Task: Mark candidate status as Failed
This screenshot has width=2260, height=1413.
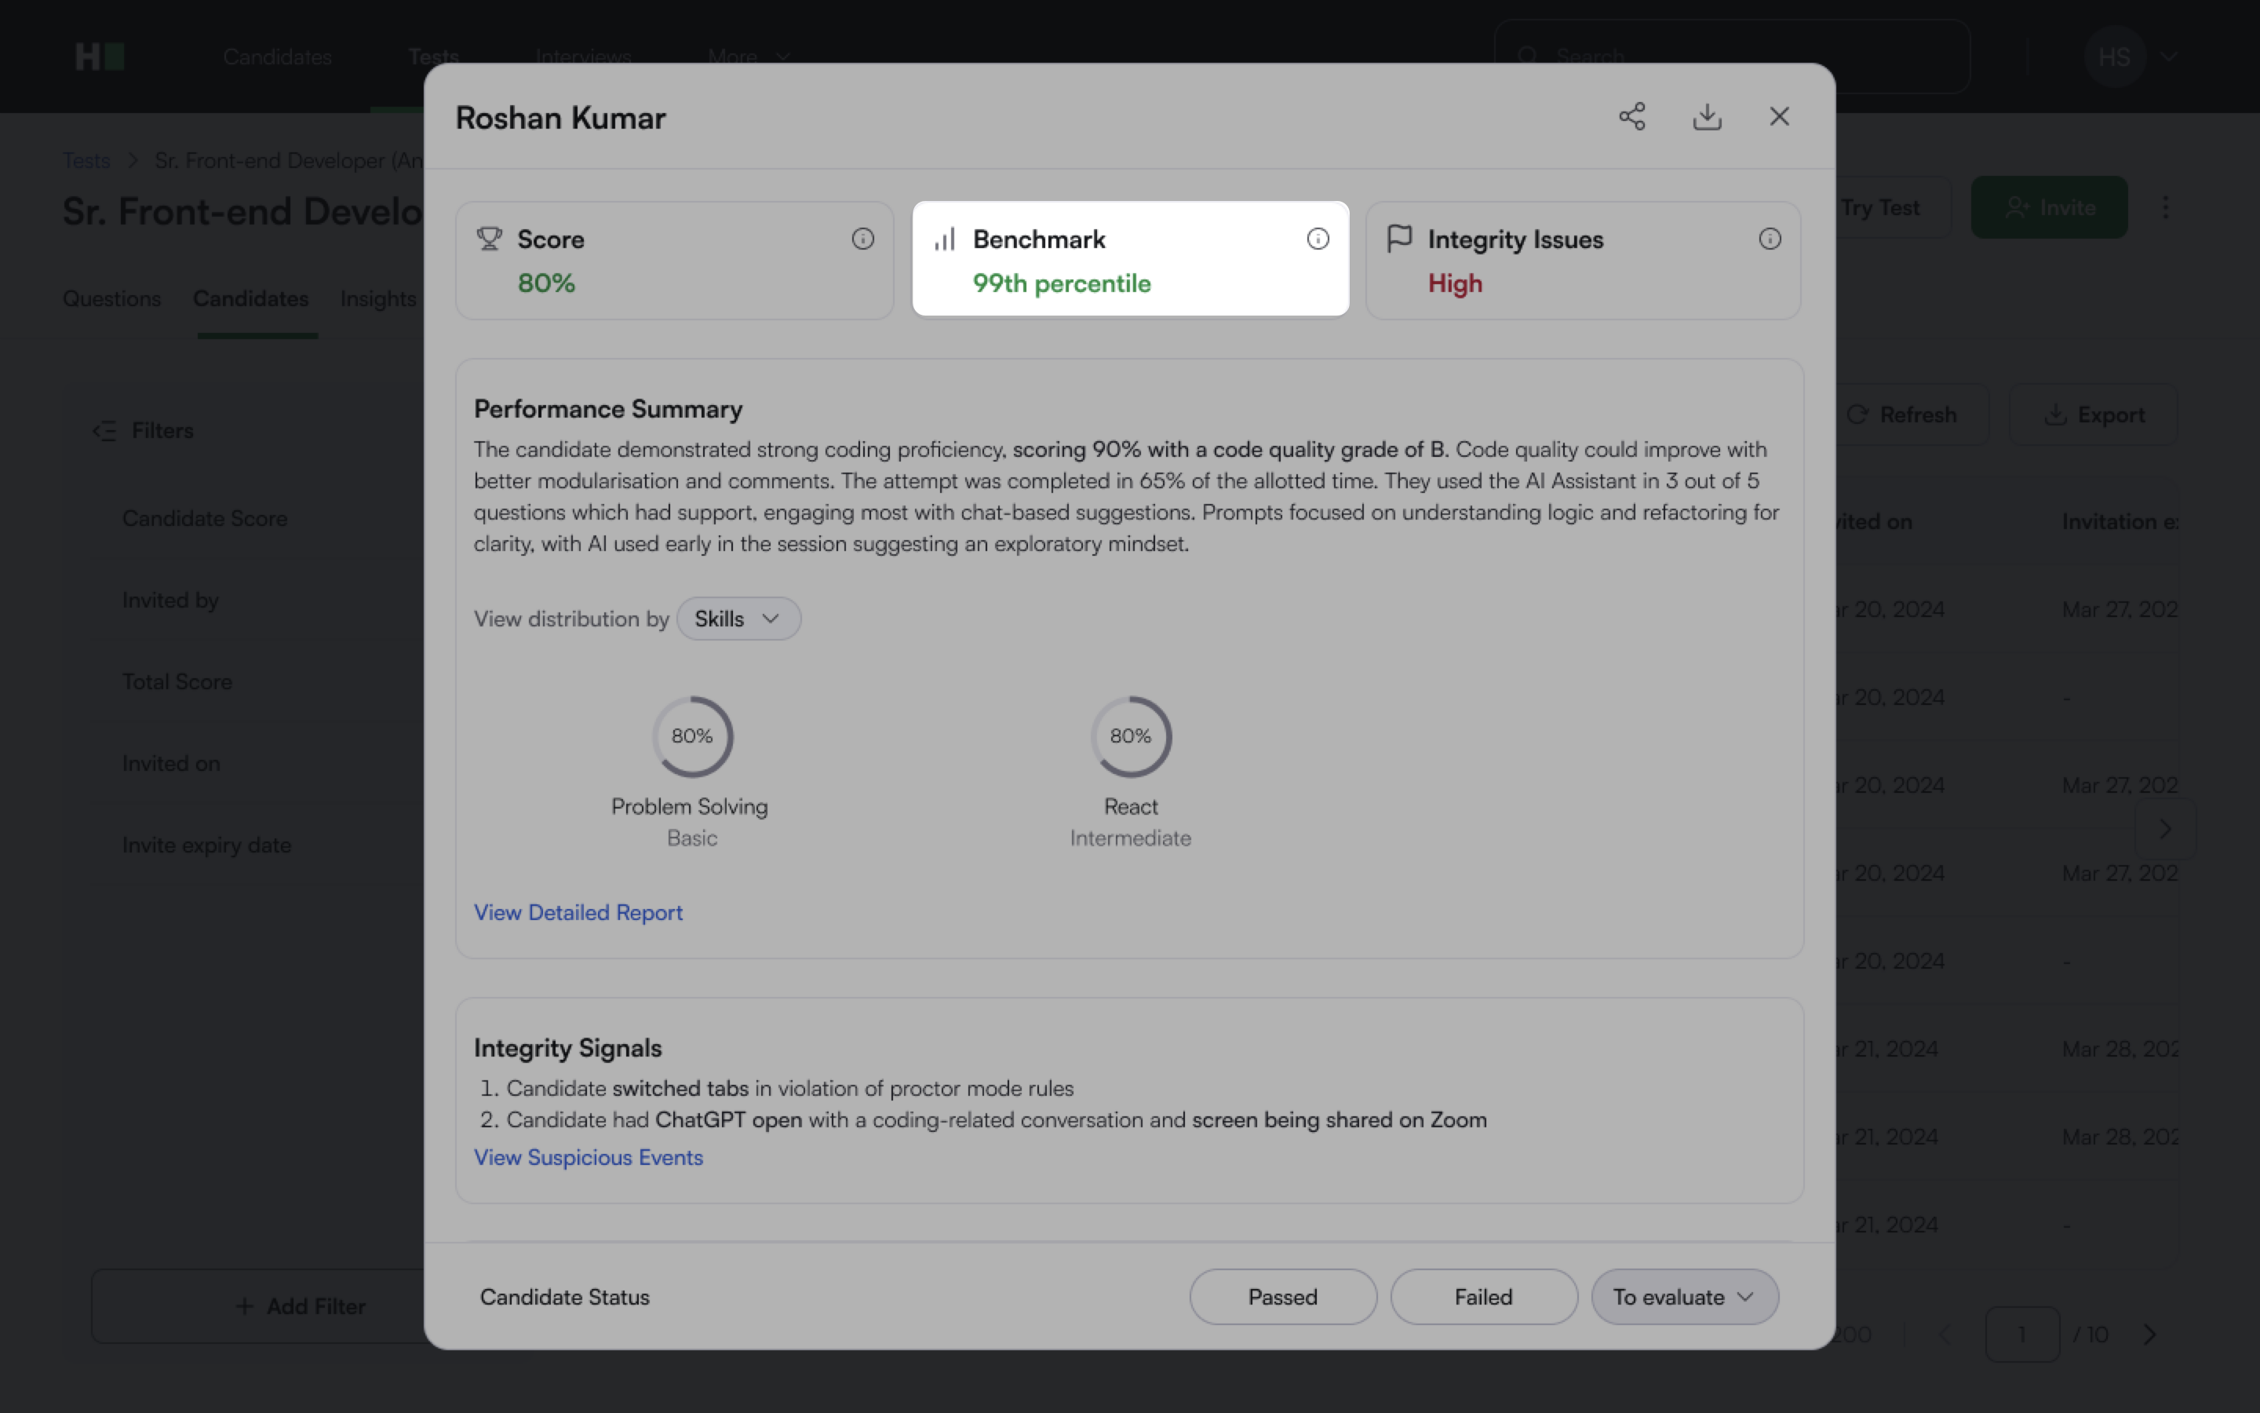Action: (x=1483, y=1296)
